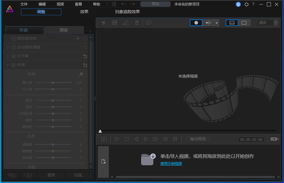Click the split video tool icon
This screenshot has height=183, width=284.
coord(114,23)
